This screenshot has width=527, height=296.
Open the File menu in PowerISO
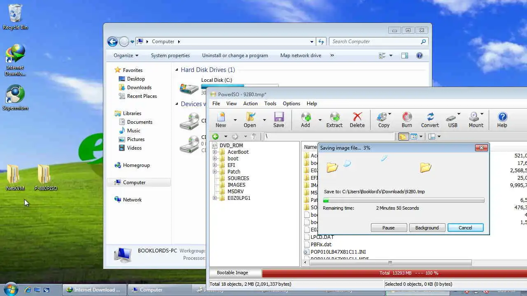216,104
